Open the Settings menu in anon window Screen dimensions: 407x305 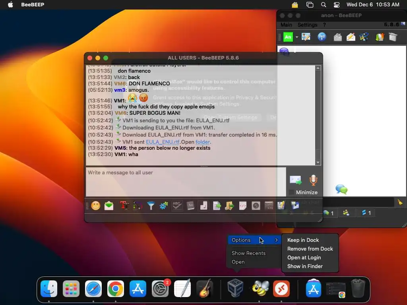(x=307, y=25)
